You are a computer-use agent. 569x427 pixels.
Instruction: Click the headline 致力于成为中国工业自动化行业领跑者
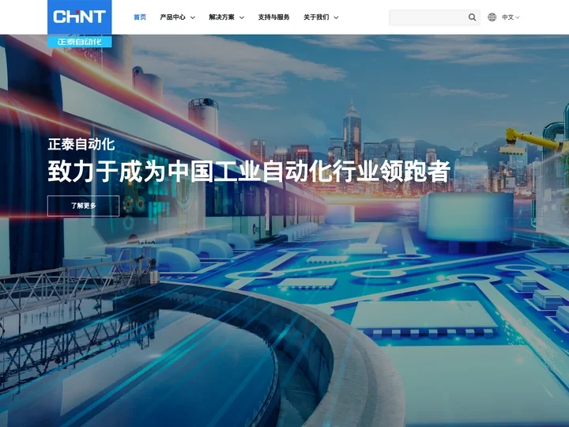pyautogui.click(x=249, y=172)
